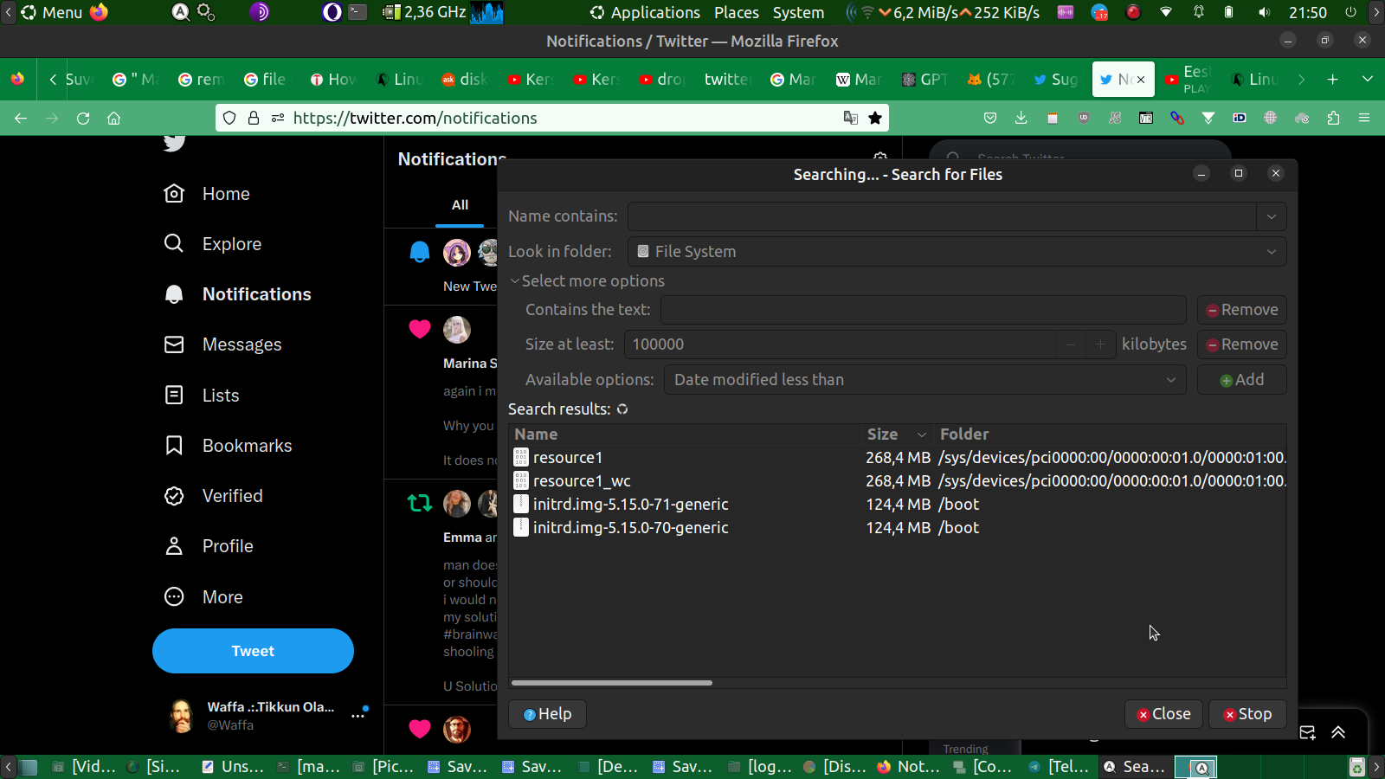Open Explore in the Twitter sidebar

(x=213, y=244)
